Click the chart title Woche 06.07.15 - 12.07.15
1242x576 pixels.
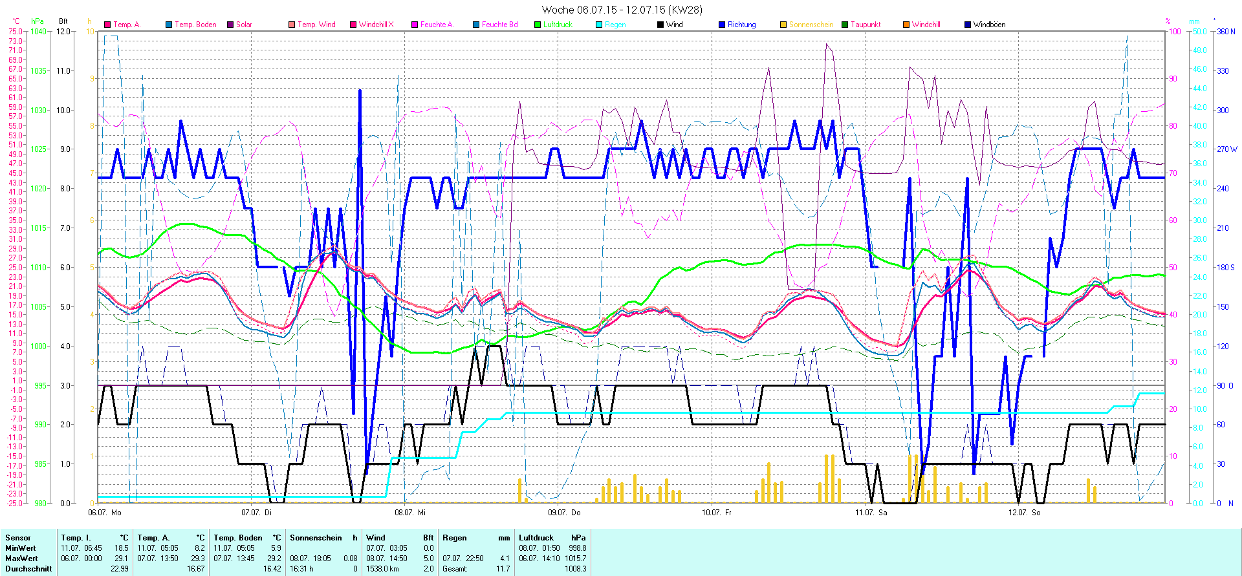point(621,10)
